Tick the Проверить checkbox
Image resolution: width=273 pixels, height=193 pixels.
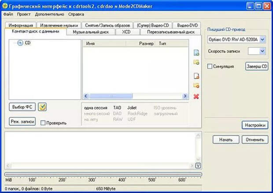[43, 123]
